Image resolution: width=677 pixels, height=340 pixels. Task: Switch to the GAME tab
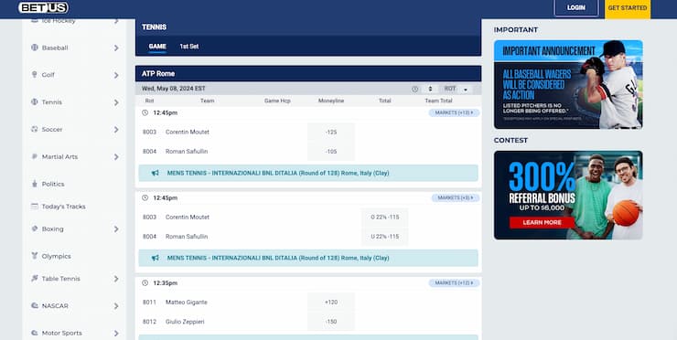click(157, 47)
